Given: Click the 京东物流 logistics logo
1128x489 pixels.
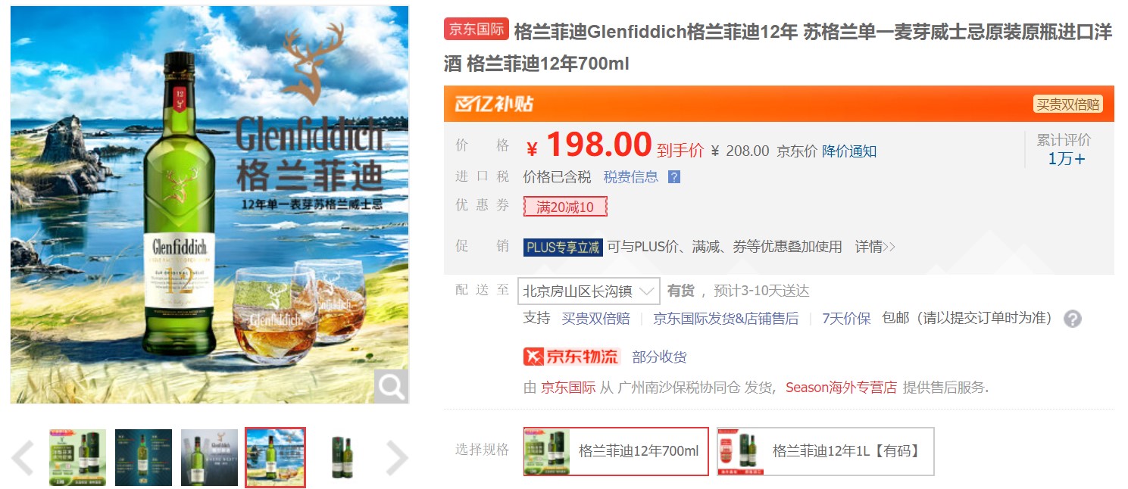Looking at the screenshot, I should pos(571,357).
